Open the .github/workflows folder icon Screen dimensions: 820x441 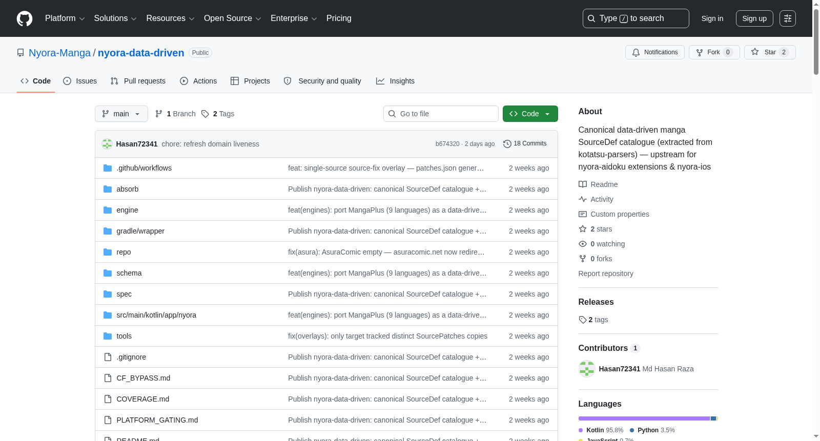(108, 168)
